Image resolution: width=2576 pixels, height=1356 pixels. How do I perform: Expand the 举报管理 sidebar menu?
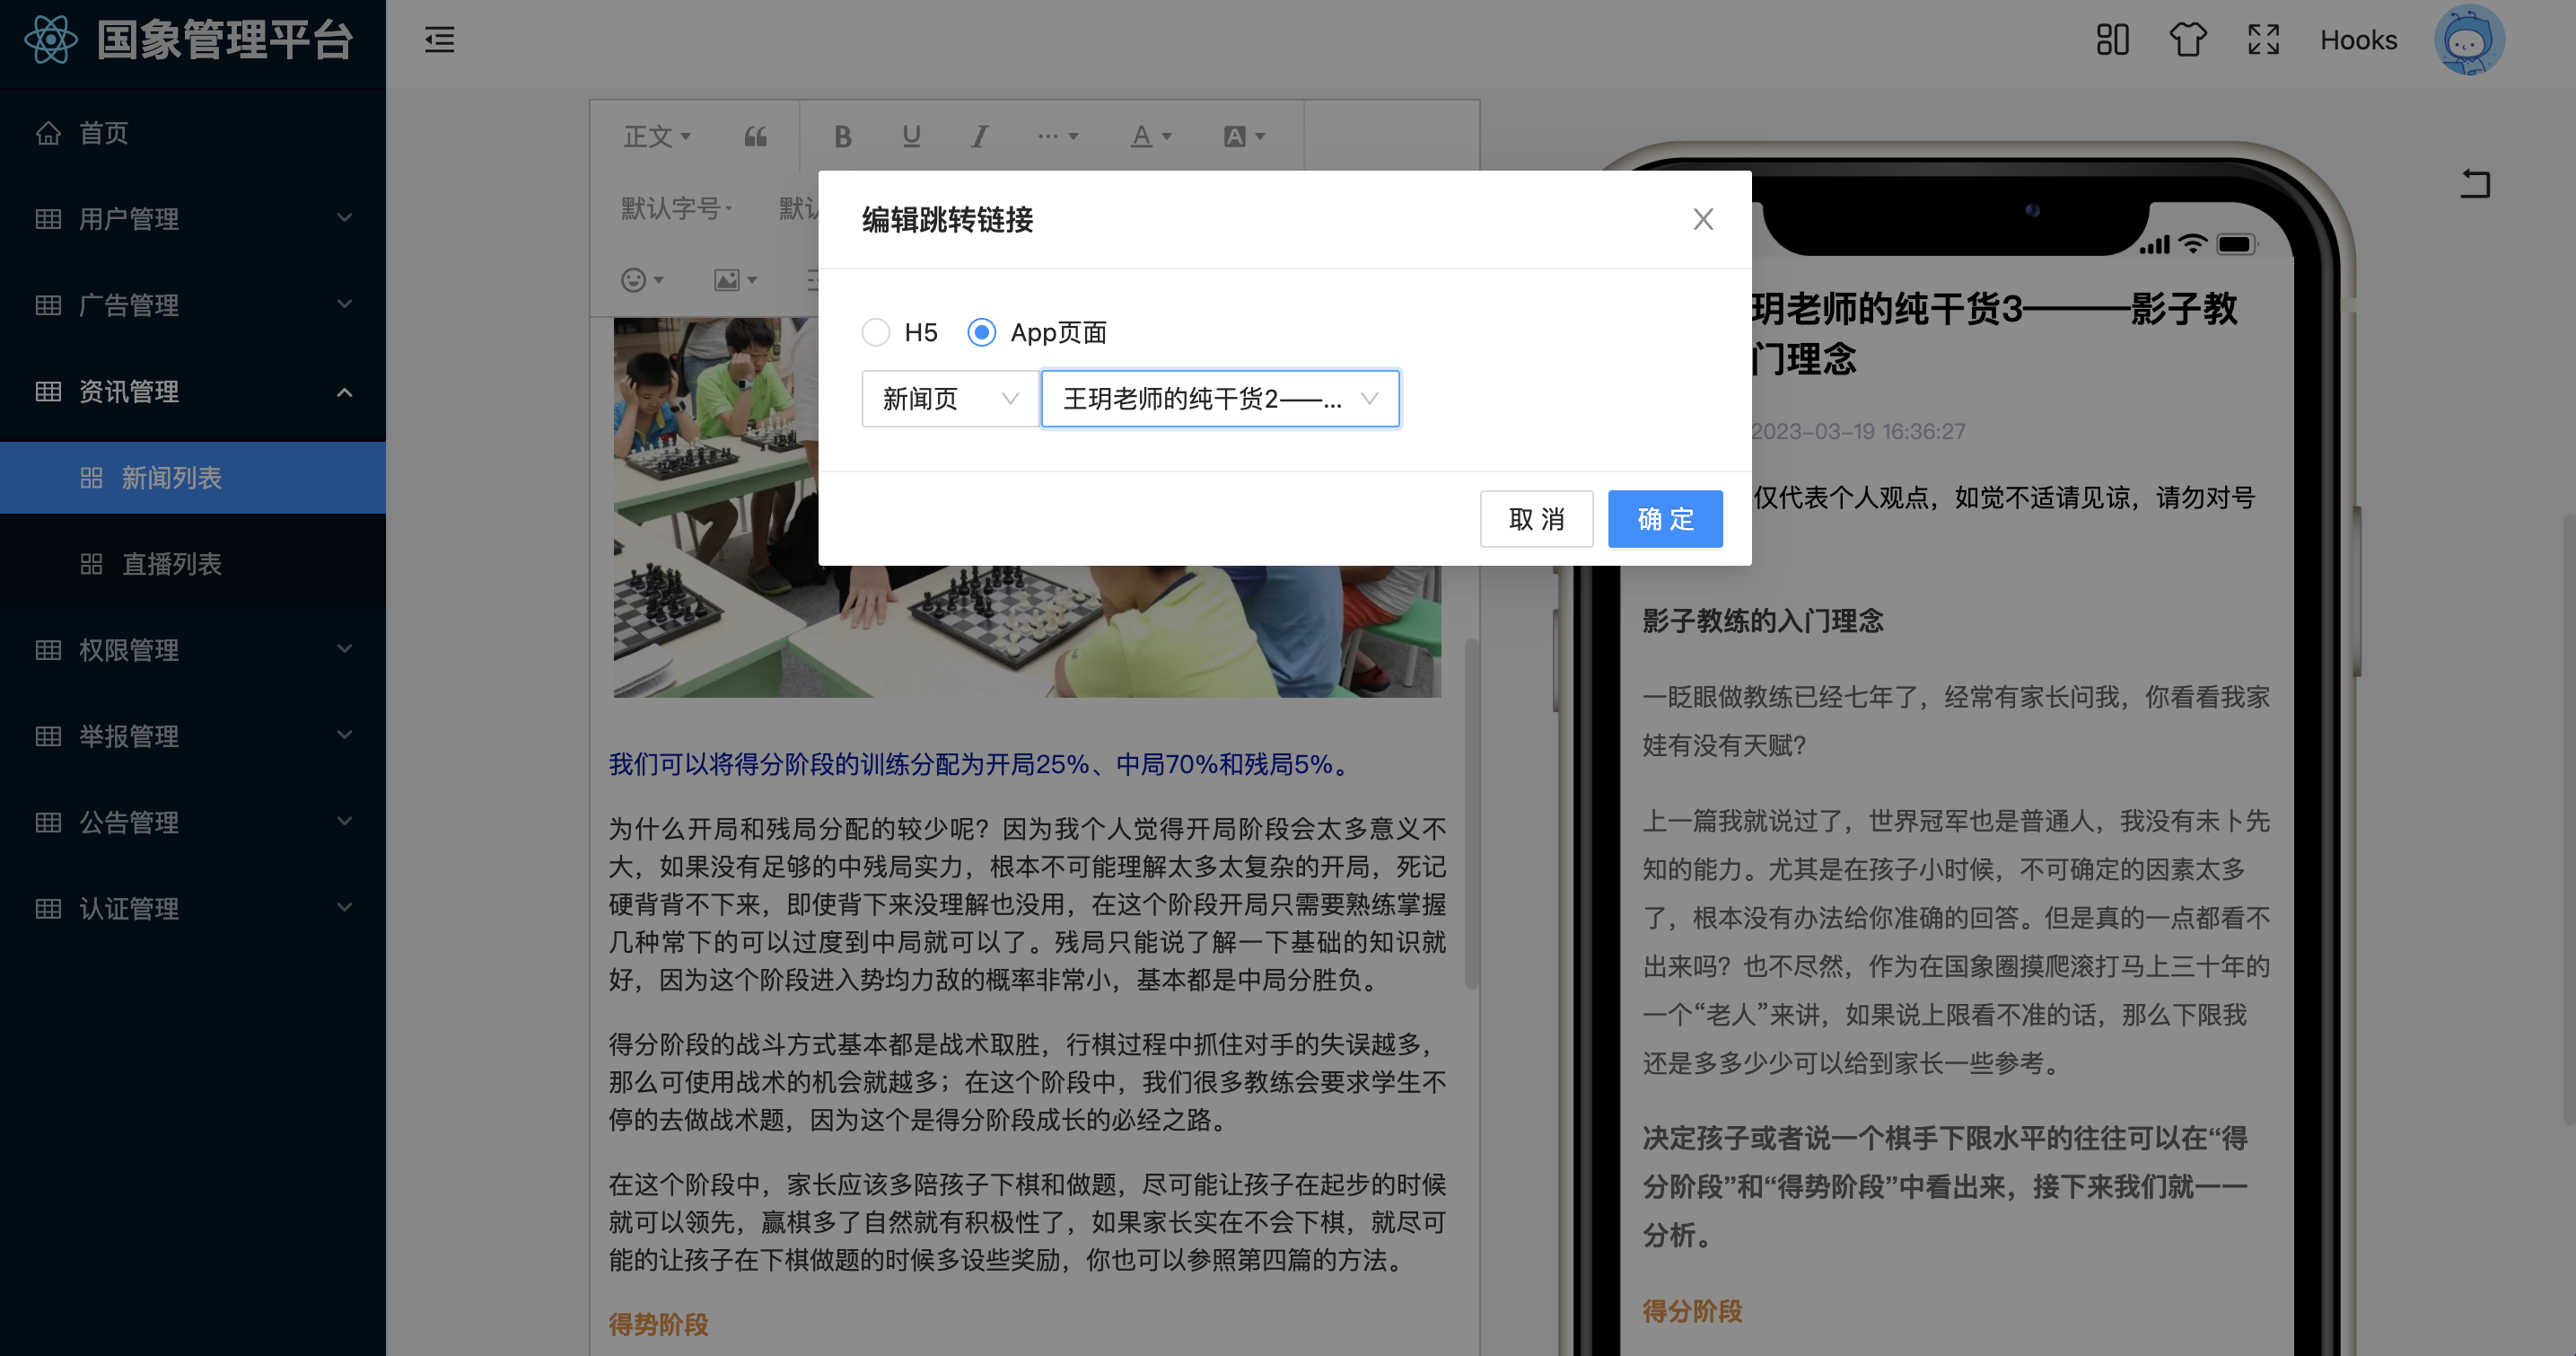(193, 735)
